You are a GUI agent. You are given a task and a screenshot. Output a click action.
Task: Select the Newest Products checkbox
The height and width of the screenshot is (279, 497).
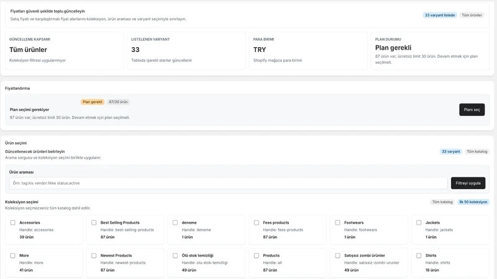(94, 255)
